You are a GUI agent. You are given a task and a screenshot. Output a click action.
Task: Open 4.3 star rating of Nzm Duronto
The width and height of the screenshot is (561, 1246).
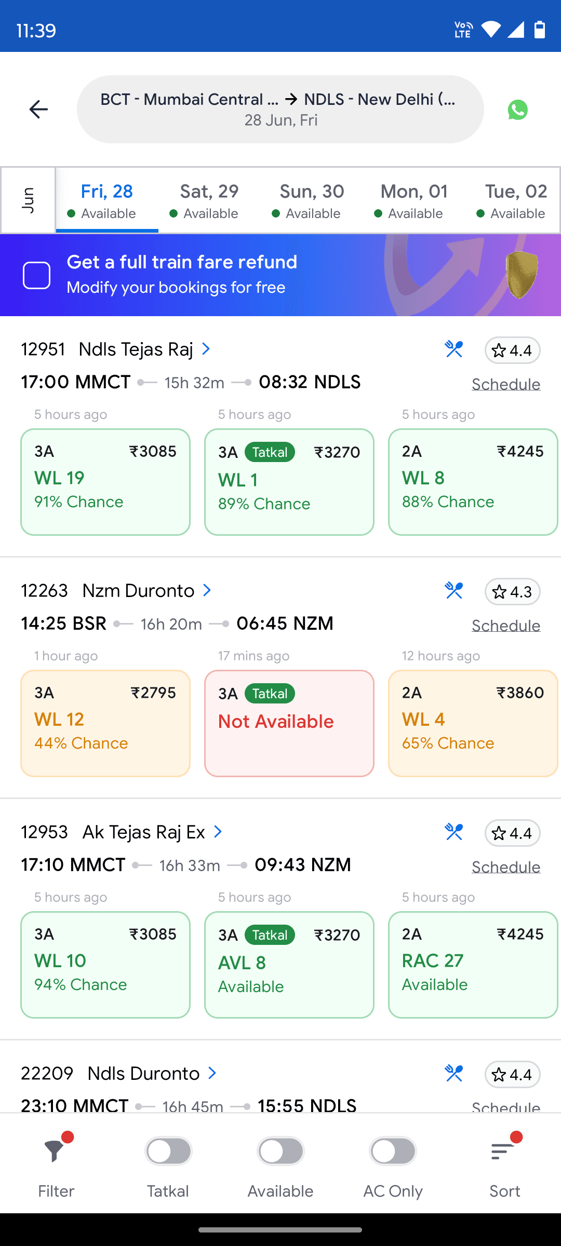512,592
